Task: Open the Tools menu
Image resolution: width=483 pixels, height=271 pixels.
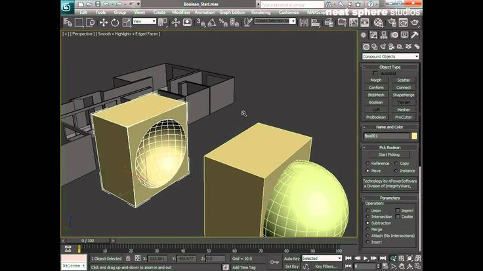Action: click(x=100, y=12)
